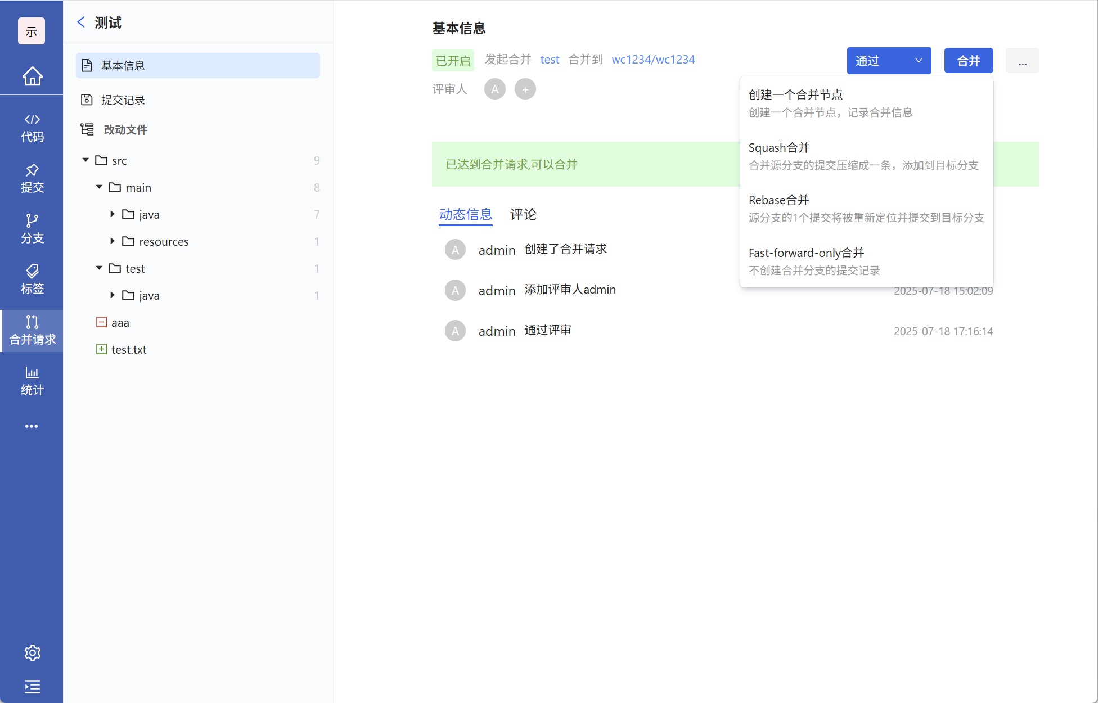Switch to the 评论 tab

[523, 214]
